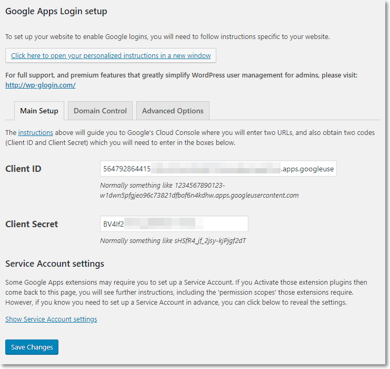
Task: Click the Service Account settings heading
Action: pyautogui.click(x=55, y=264)
